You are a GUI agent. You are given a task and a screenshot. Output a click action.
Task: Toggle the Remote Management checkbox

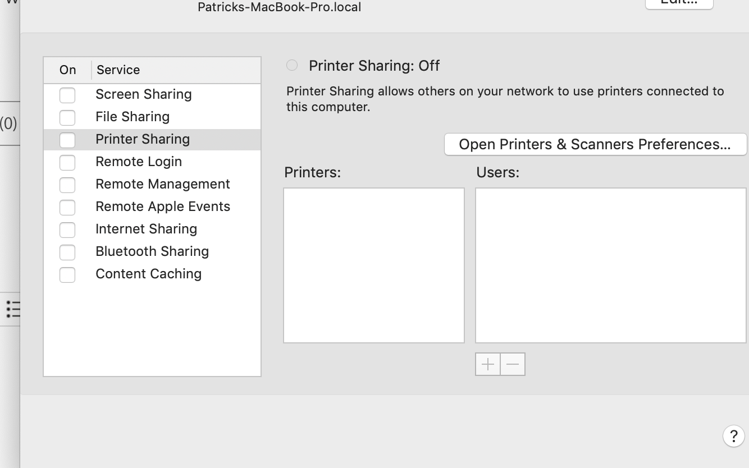click(67, 185)
